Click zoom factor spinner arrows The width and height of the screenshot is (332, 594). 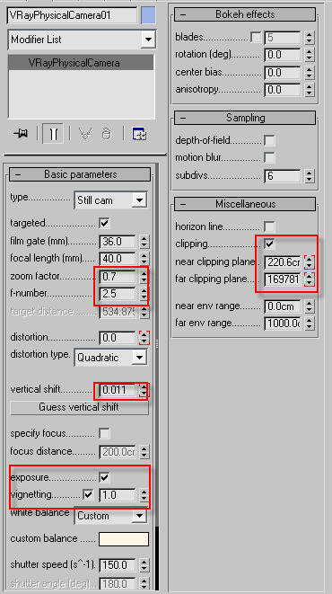pyautogui.click(x=144, y=277)
